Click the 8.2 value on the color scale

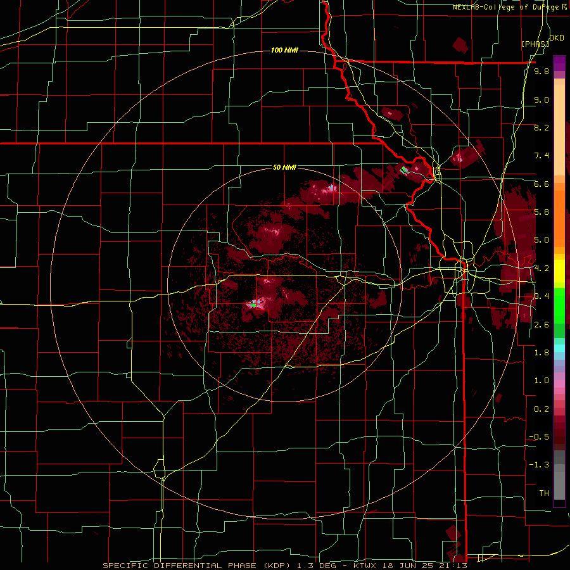click(x=541, y=128)
